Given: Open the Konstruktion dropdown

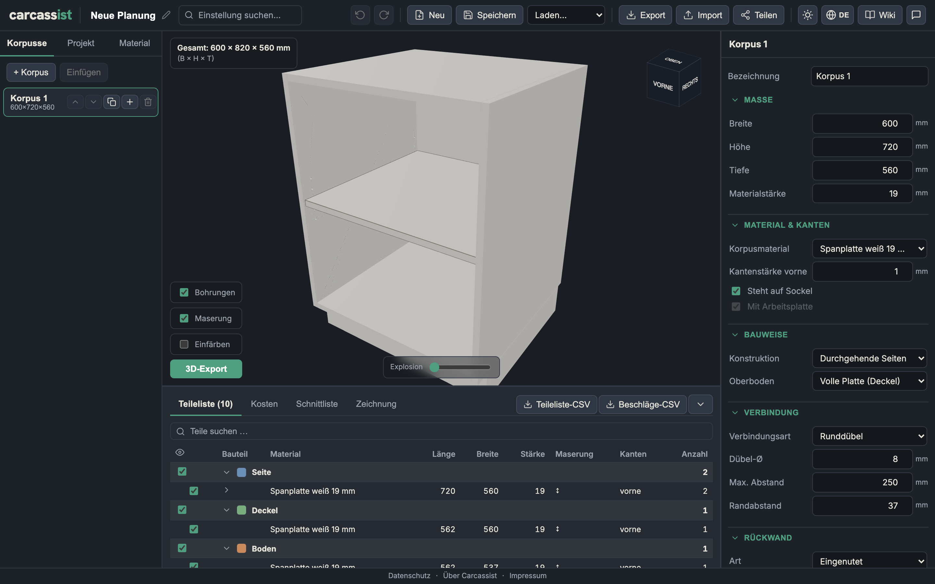Looking at the screenshot, I should tap(869, 359).
